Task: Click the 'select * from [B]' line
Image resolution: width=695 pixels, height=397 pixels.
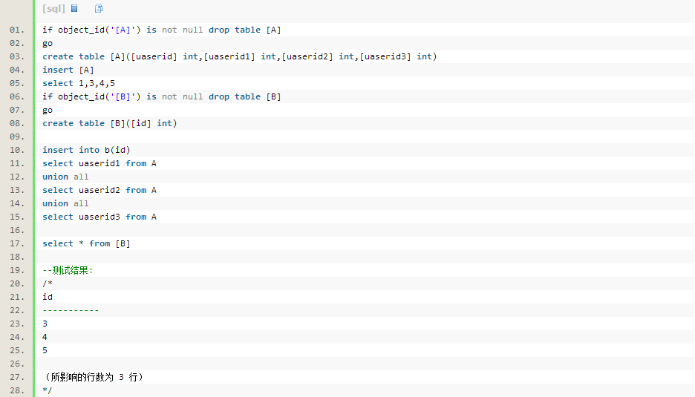Action: pos(86,243)
